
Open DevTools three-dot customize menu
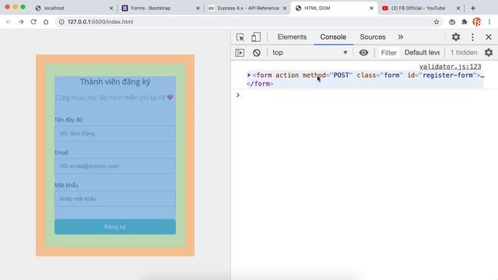pos(472,37)
